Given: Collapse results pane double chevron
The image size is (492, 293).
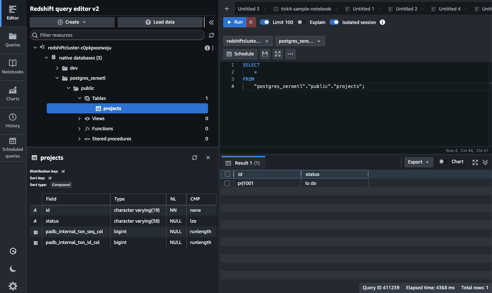Looking at the screenshot, I should point(485,162).
